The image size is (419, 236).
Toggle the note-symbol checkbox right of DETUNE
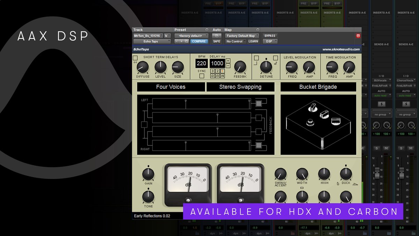275,58
